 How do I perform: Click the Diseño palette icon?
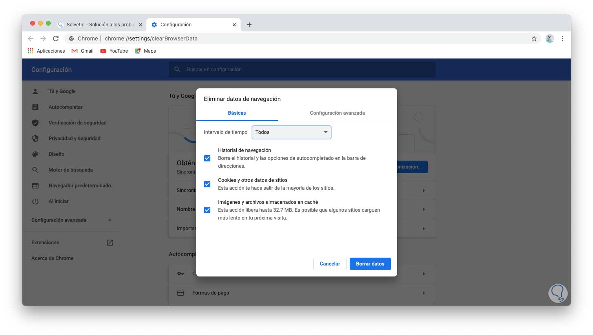point(35,154)
